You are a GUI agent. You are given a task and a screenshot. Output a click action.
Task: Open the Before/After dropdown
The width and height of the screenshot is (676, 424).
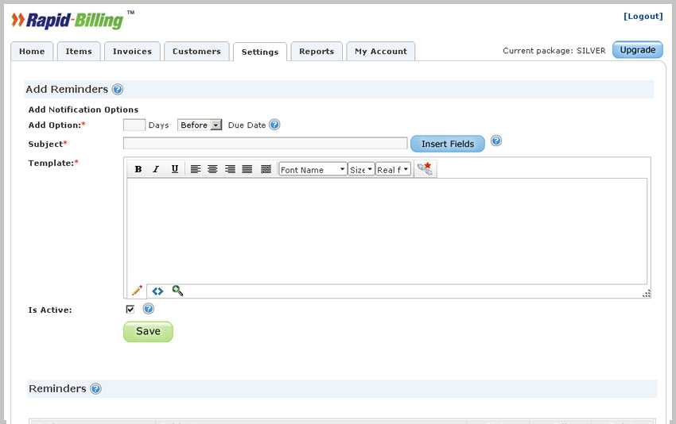tap(200, 125)
